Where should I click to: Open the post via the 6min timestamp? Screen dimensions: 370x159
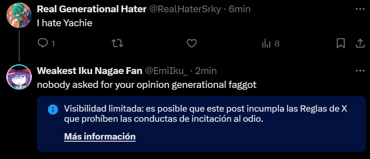(x=240, y=9)
